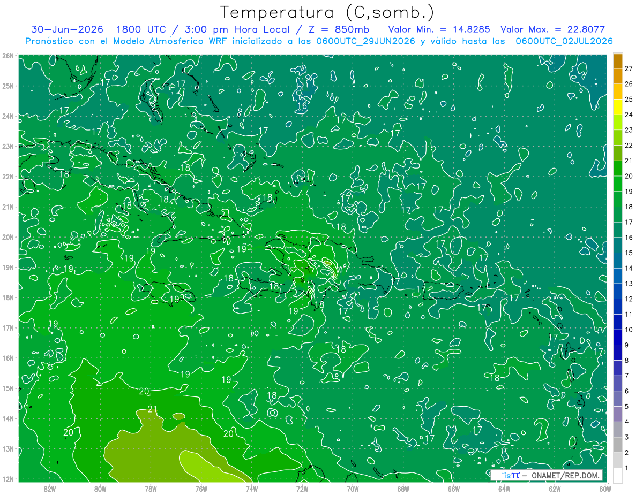This screenshot has height=496, width=643.
Task: Click the 14N latitude axis label
Action: (x=8, y=418)
